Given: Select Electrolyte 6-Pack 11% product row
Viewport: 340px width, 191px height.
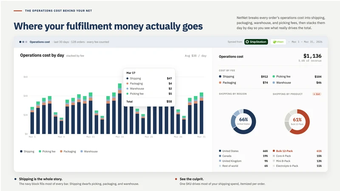Looking at the screenshot, I should [297, 166].
